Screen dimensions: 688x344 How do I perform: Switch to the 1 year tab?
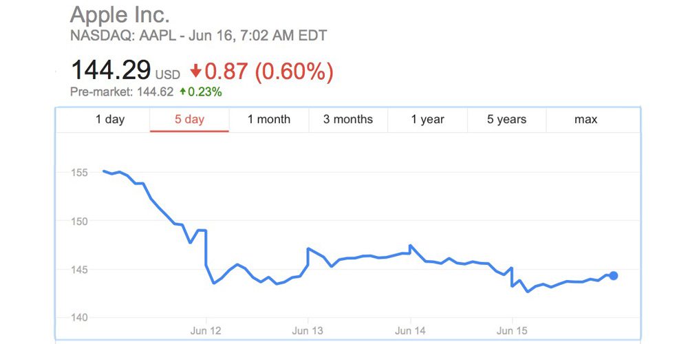tap(427, 120)
